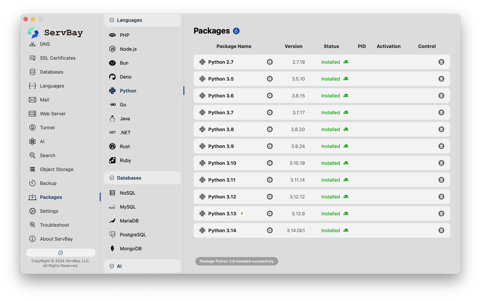
Task: Click the install success notification
Action: coord(237,261)
